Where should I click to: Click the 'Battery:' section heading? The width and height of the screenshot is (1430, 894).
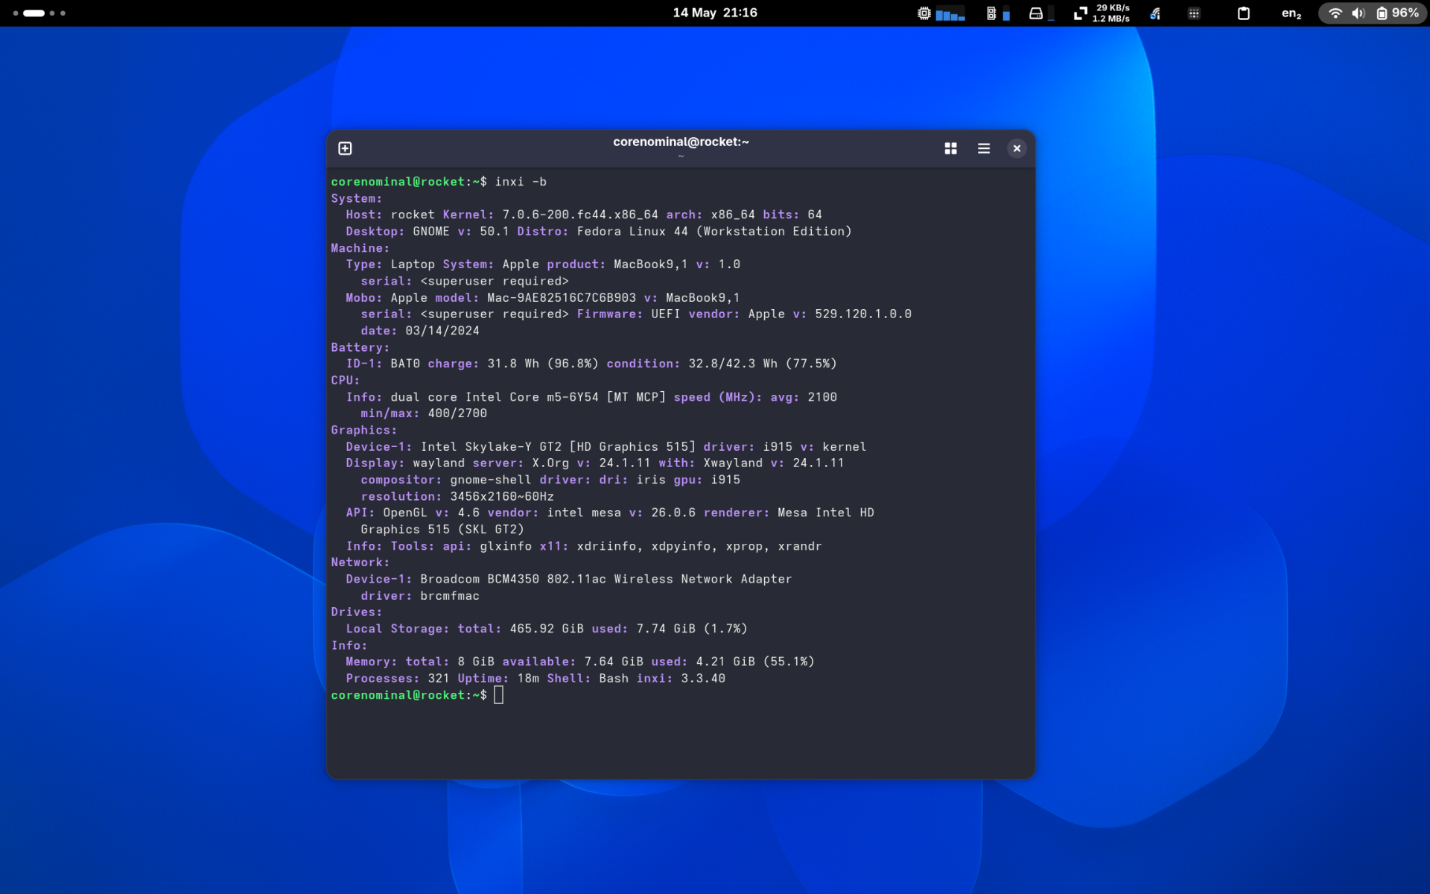point(360,348)
